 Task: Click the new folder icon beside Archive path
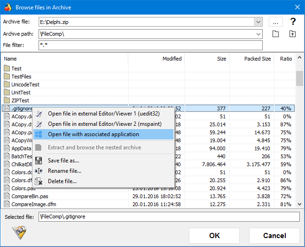[x=276, y=34]
